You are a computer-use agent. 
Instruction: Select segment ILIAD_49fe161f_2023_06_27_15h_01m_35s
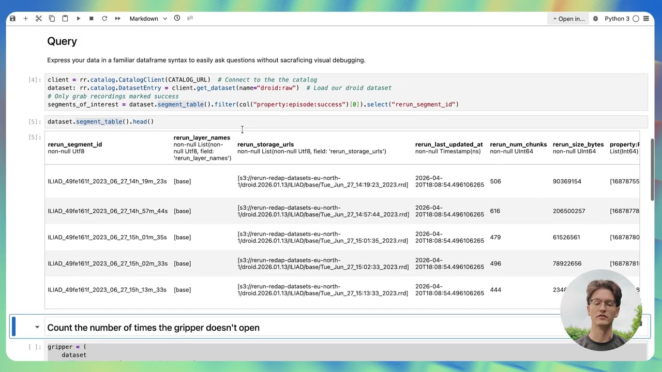coord(107,237)
